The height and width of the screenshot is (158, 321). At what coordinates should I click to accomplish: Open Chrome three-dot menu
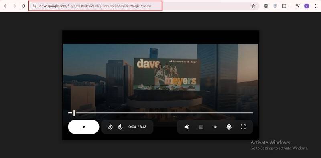click(x=315, y=6)
